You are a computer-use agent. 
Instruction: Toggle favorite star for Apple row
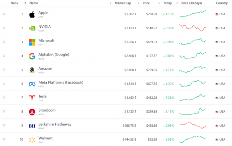pos(4,14)
